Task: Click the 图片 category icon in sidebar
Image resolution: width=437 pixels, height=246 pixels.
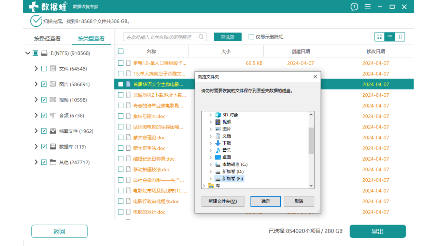Action: pyautogui.click(x=53, y=84)
